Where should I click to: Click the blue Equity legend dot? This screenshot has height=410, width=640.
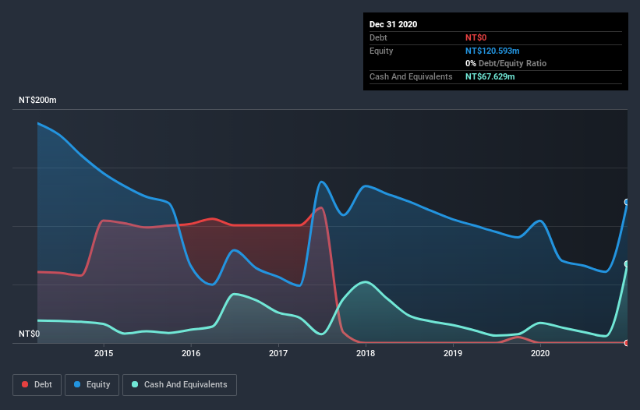[x=77, y=384]
